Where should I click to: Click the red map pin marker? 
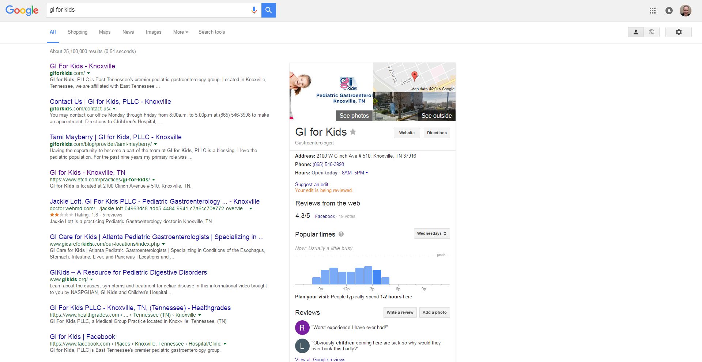[415, 76]
